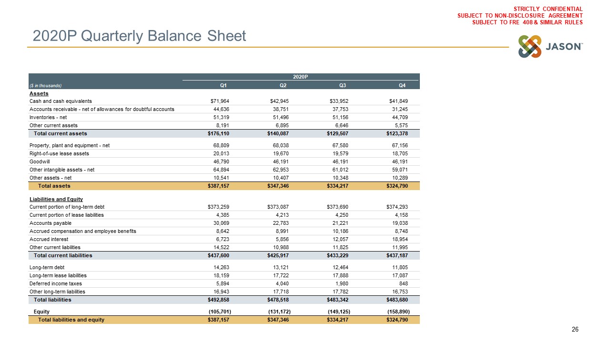Viewport: 610px width, 343px height.
Task: Click the Total assets highlighted row label
Action: [54, 186]
